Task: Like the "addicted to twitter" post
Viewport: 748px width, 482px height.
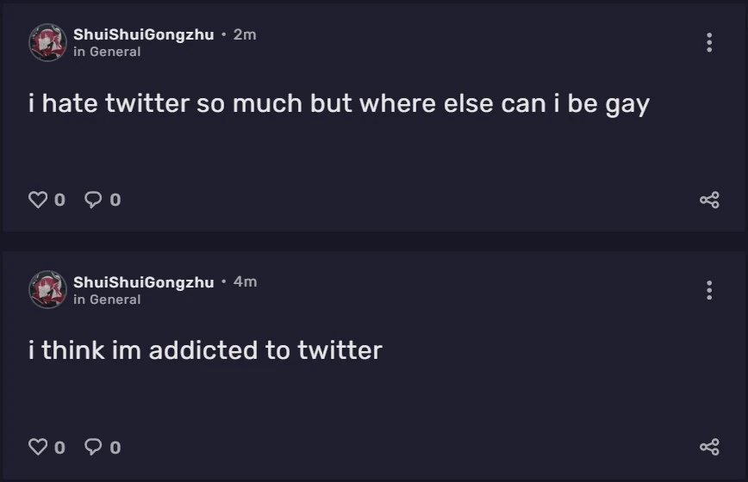Action: [38, 447]
